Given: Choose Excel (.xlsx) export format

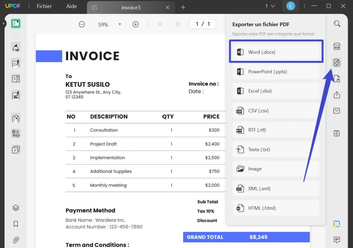Looking at the screenshot, I should pyautogui.click(x=276, y=91).
